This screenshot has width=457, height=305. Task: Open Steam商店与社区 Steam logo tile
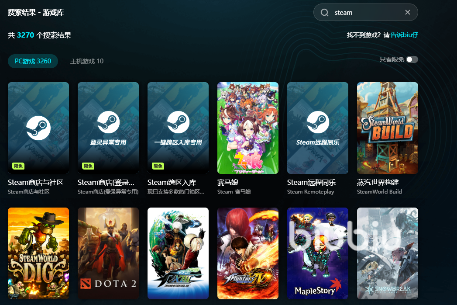pyautogui.click(x=38, y=128)
